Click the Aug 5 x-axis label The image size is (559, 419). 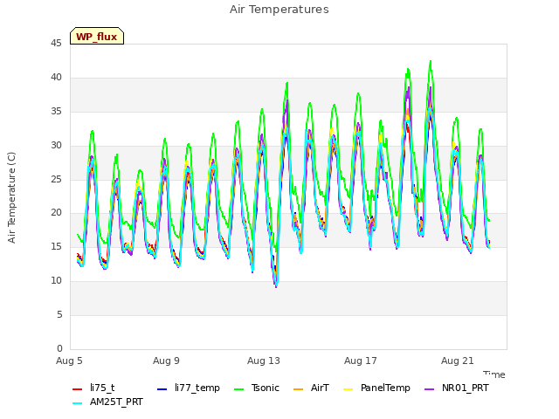(69, 361)
